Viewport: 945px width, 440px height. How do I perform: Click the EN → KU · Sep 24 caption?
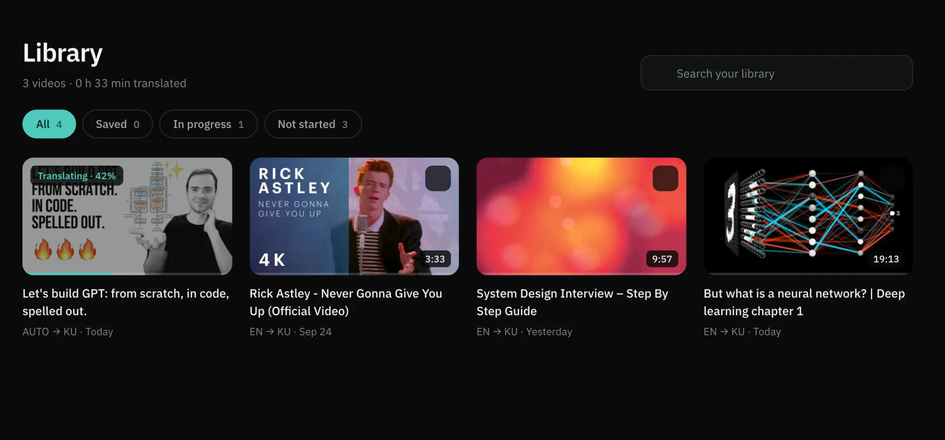[291, 332]
